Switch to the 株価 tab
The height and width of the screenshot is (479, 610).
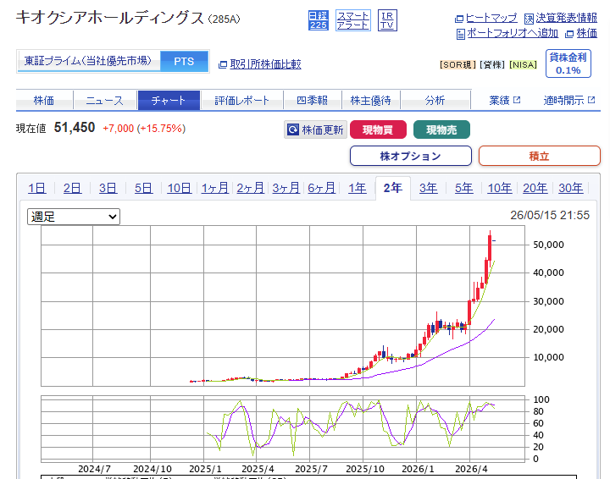click(44, 100)
